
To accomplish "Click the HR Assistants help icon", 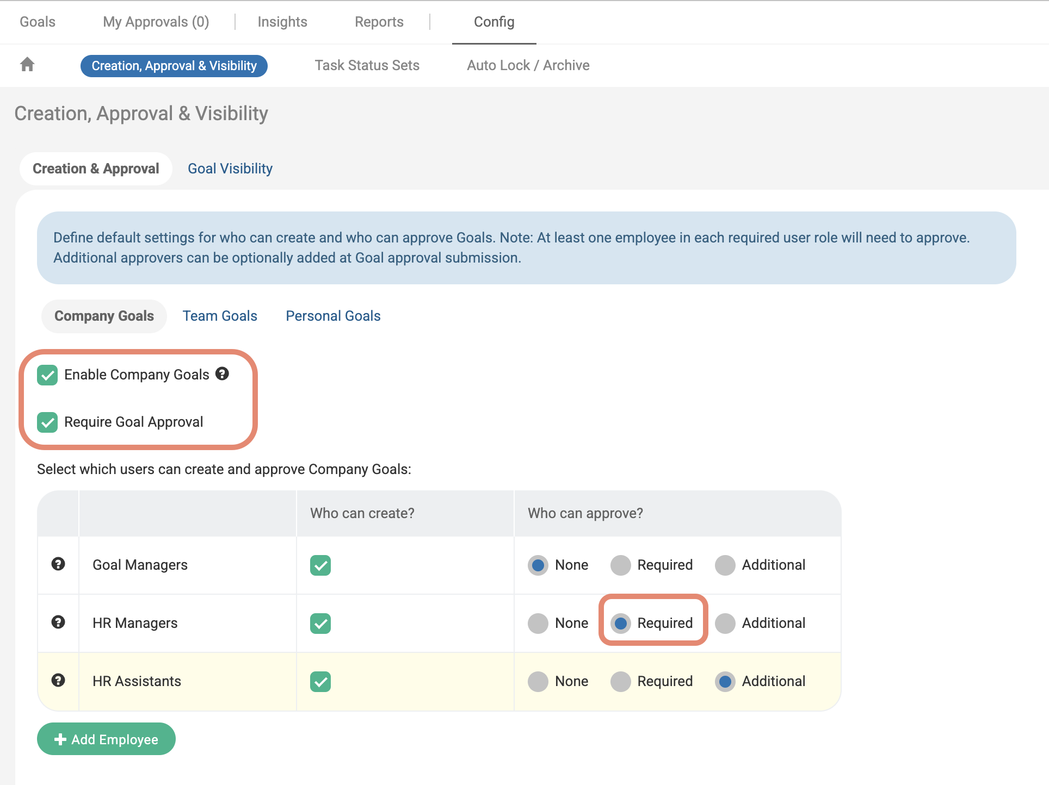I will pos(58,680).
